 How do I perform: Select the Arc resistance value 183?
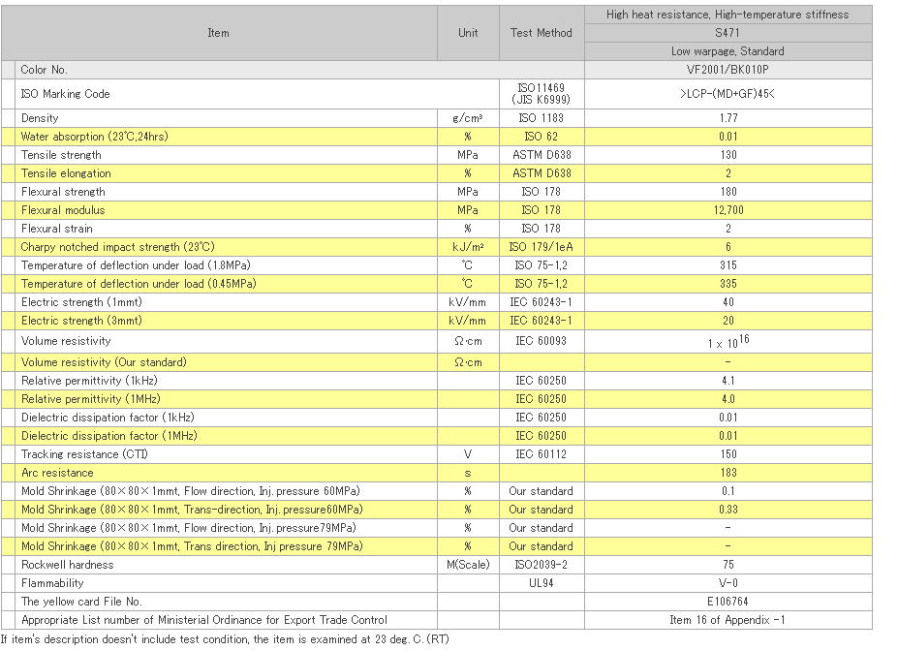pos(728,473)
